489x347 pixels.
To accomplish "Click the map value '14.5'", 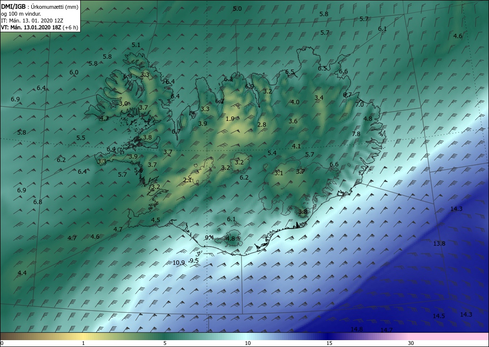I will pos(439,316).
